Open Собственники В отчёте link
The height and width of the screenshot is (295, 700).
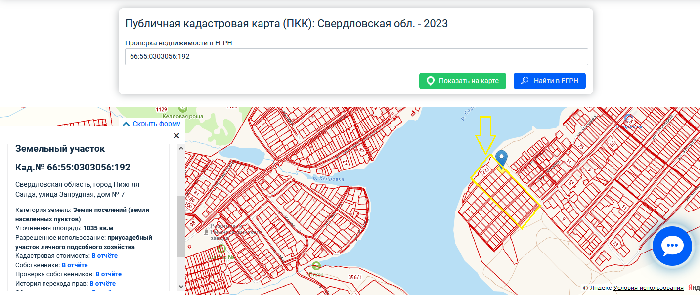[x=75, y=265]
